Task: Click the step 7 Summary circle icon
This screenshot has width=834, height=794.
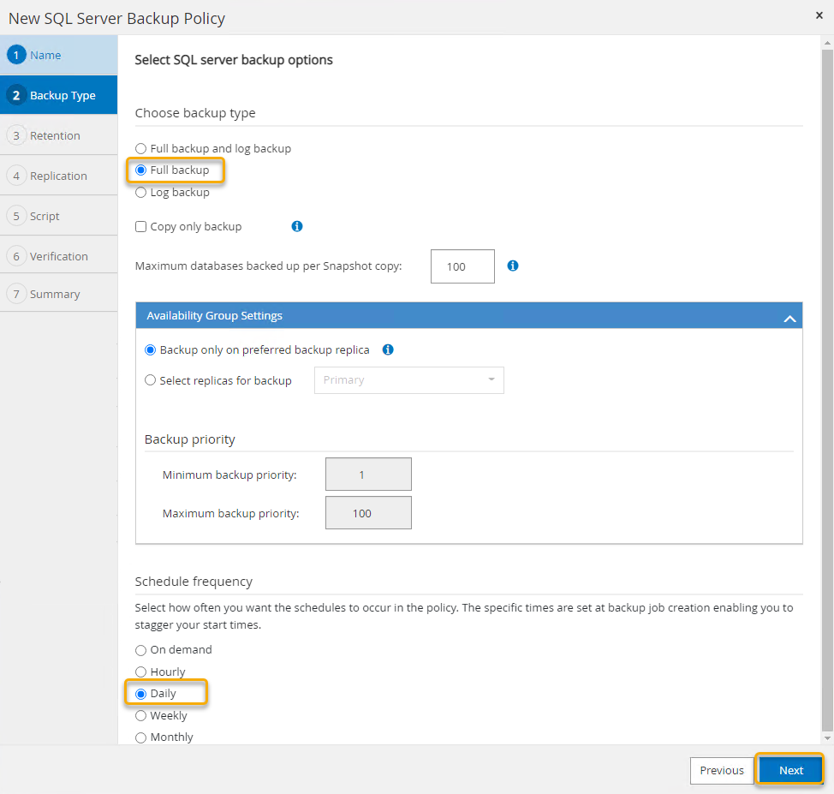Action: coord(18,292)
